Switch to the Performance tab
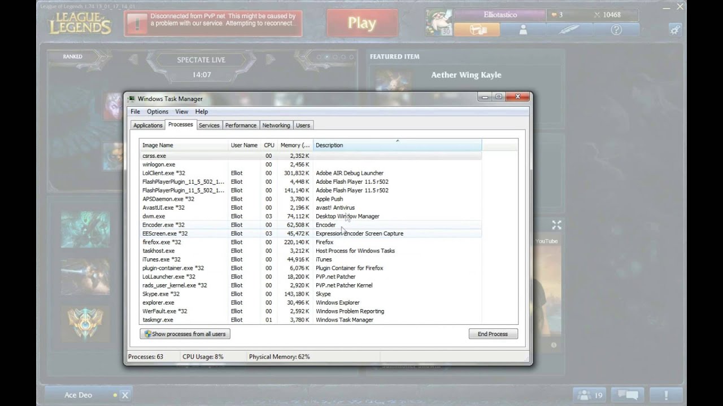 pyautogui.click(x=241, y=125)
